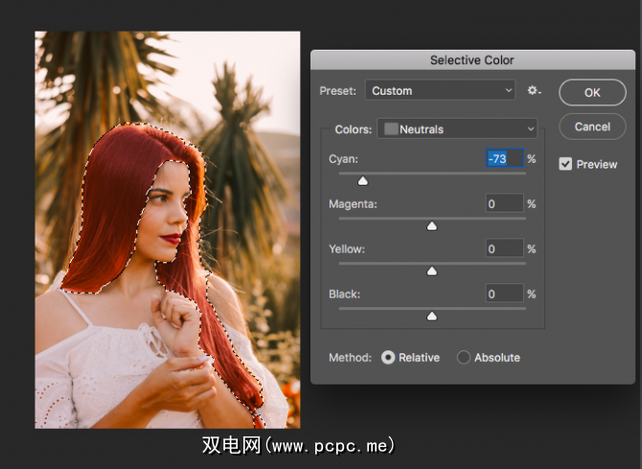Click the Cyan slider handle

[362, 180]
